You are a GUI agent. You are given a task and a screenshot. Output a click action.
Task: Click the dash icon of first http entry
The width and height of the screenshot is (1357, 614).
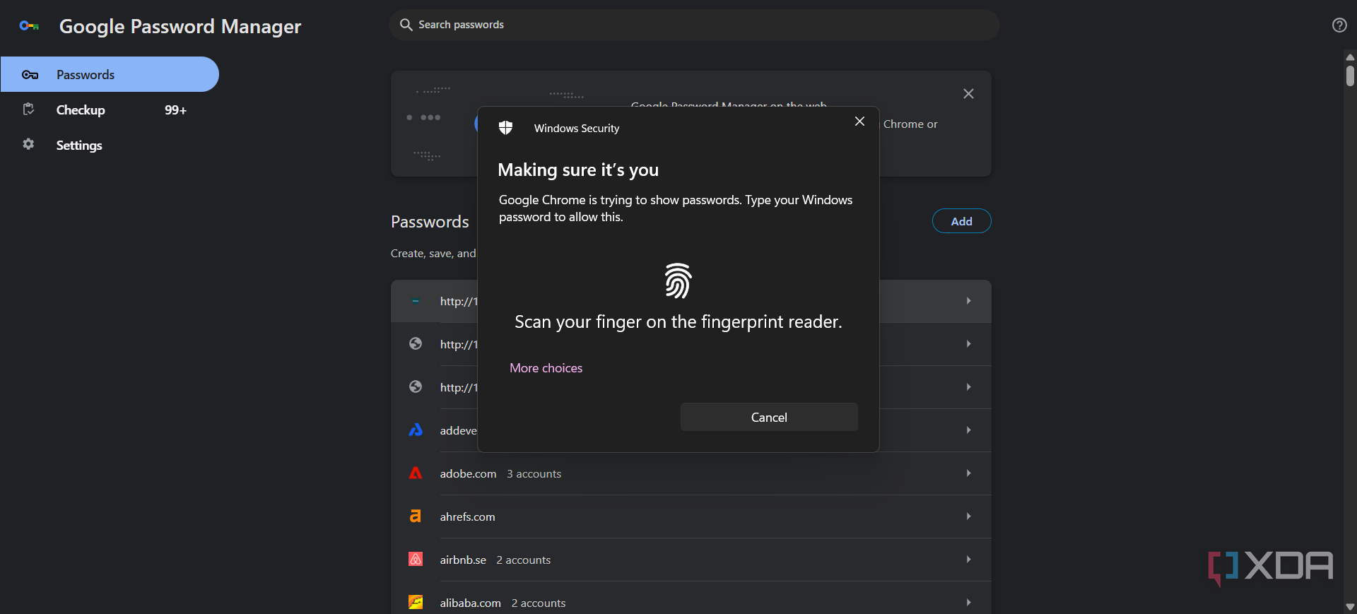coord(416,301)
